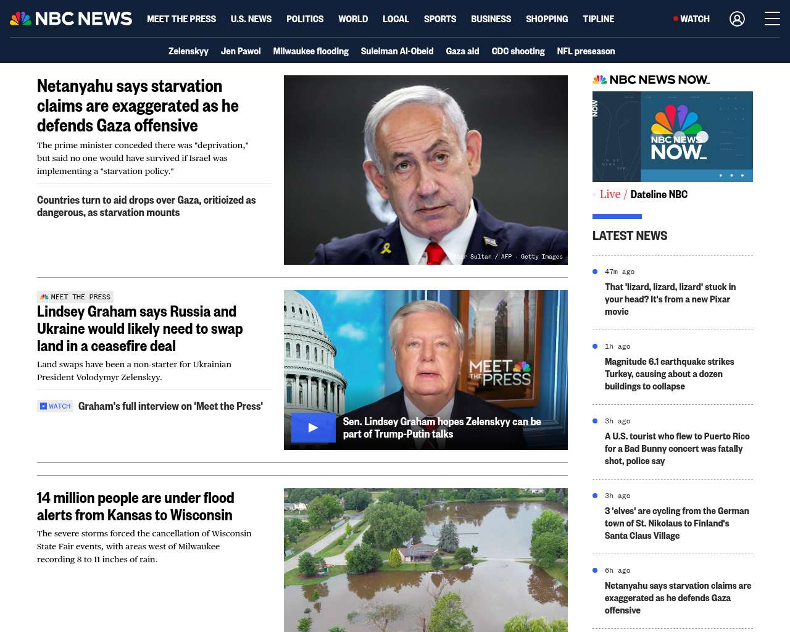The image size is (790, 632).
Task: Click the NBC News Now logo heading
Action: (x=651, y=80)
